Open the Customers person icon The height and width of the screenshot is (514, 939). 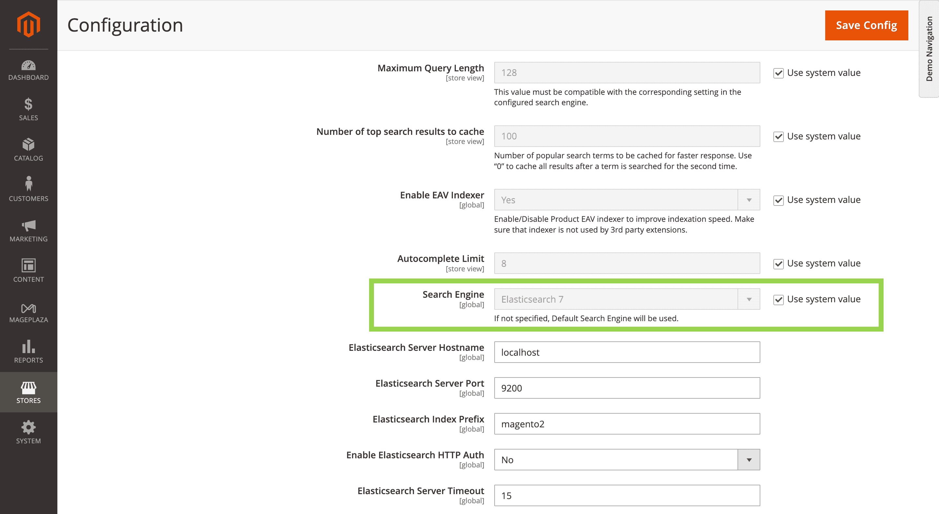pyautogui.click(x=28, y=184)
